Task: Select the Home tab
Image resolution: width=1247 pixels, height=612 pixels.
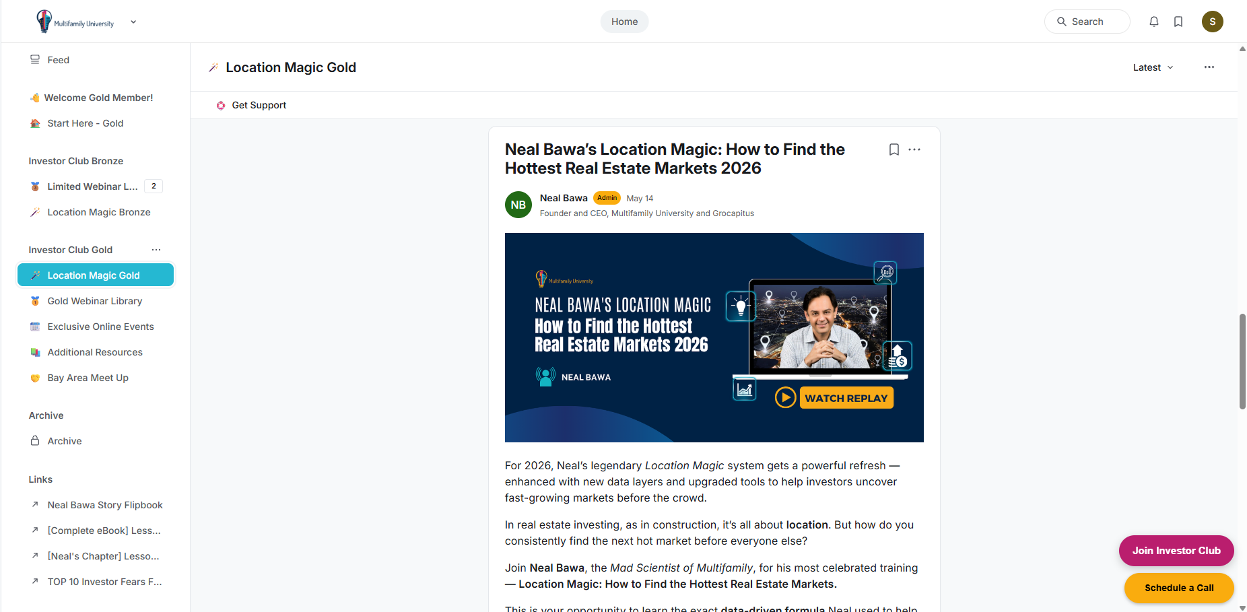Action: [624, 22]
